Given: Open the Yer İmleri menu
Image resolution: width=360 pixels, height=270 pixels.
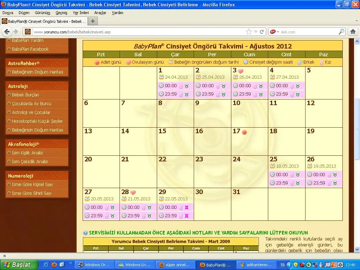Looking at the screenshot, I should (81, 13).
